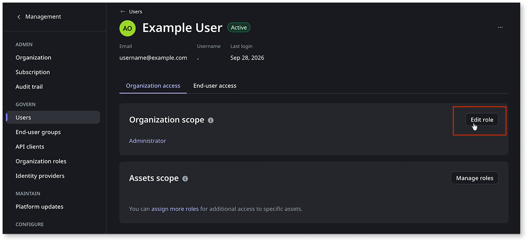The height and width of the screenshot is (242, 528).
Task: Click the AO user avatar
Action: 127,28
